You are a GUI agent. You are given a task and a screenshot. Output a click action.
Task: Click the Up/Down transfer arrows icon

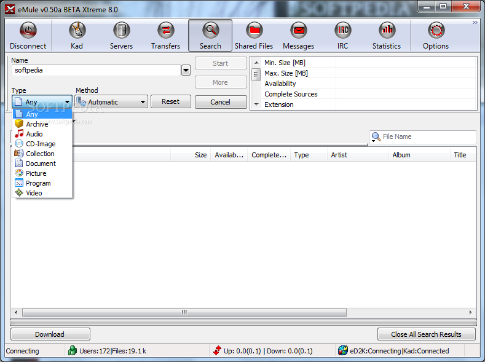[x=218, y=350]
